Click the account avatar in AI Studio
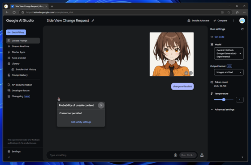This screenshot has height=165, width=251. (x=242, y=21)
